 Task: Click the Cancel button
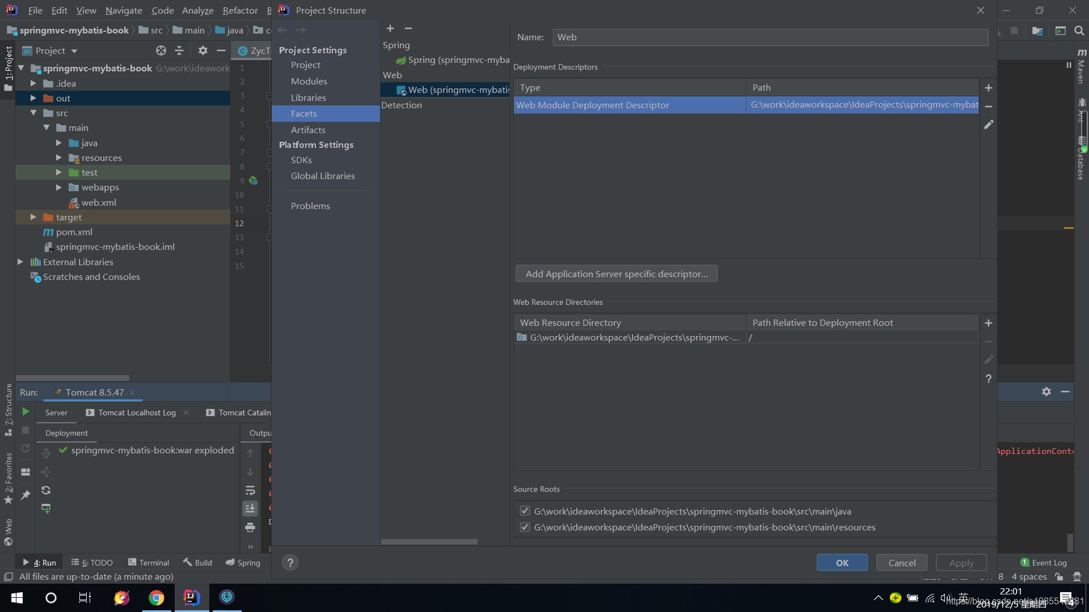(x=902, y=563)
